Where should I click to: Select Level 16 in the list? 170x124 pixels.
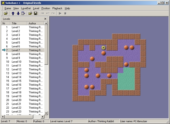click(23, 85)
